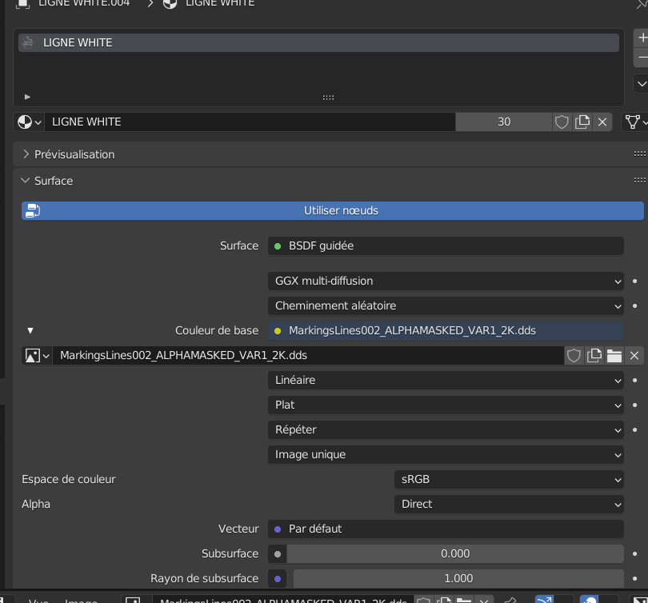Click yellow socket dot of Couleur de base
Image resolution: width=648 pixels, height=603 pixels.
(278, 331)
